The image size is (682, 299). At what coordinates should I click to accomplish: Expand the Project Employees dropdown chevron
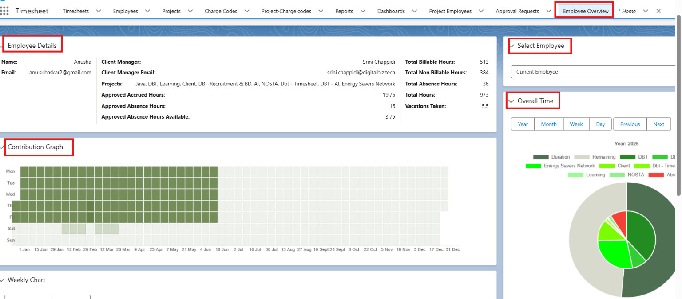[481, 11]
